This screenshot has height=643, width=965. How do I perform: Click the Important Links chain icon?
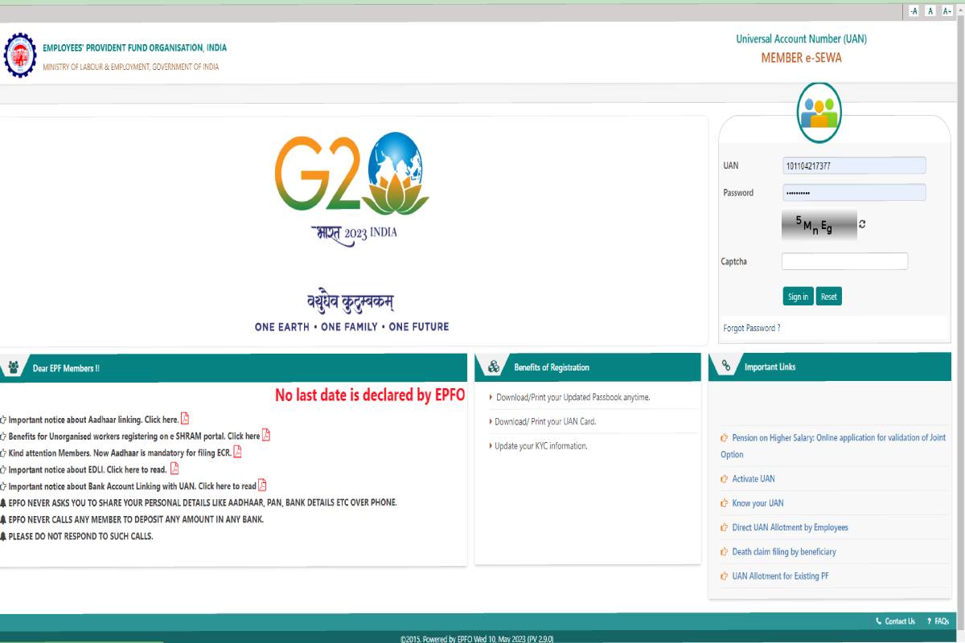pyautogui.click(x=725, y=367)
